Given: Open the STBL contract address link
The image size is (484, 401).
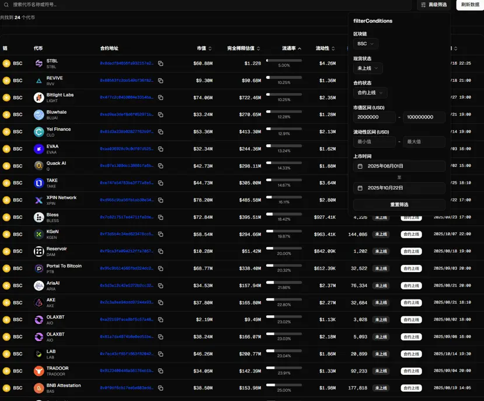Looking at the screenshot, I should click(x=127, y=63).
